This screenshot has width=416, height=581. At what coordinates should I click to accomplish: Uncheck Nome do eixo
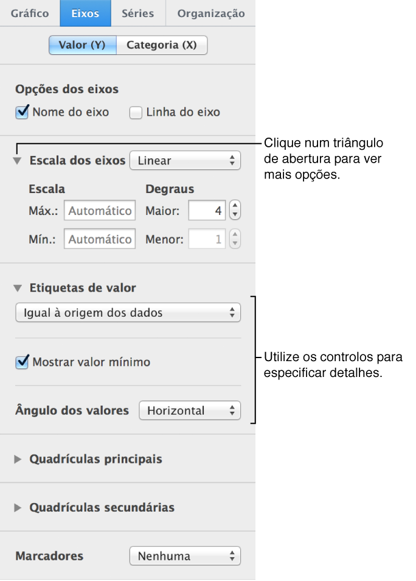[x=21, y=112]
